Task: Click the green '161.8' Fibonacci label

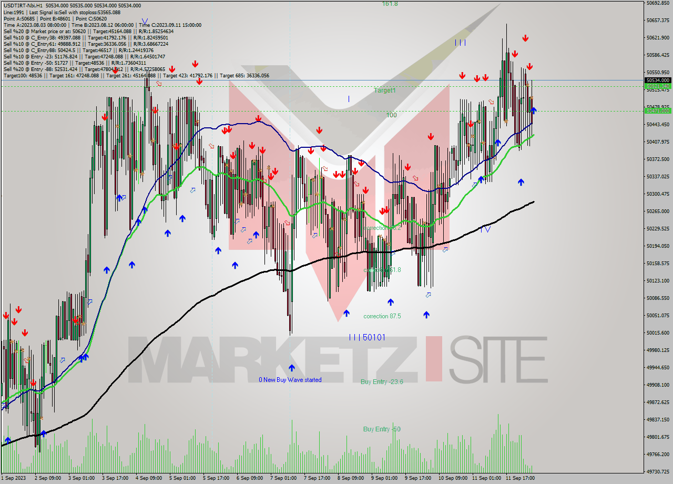Action: [x=390, y=4]
